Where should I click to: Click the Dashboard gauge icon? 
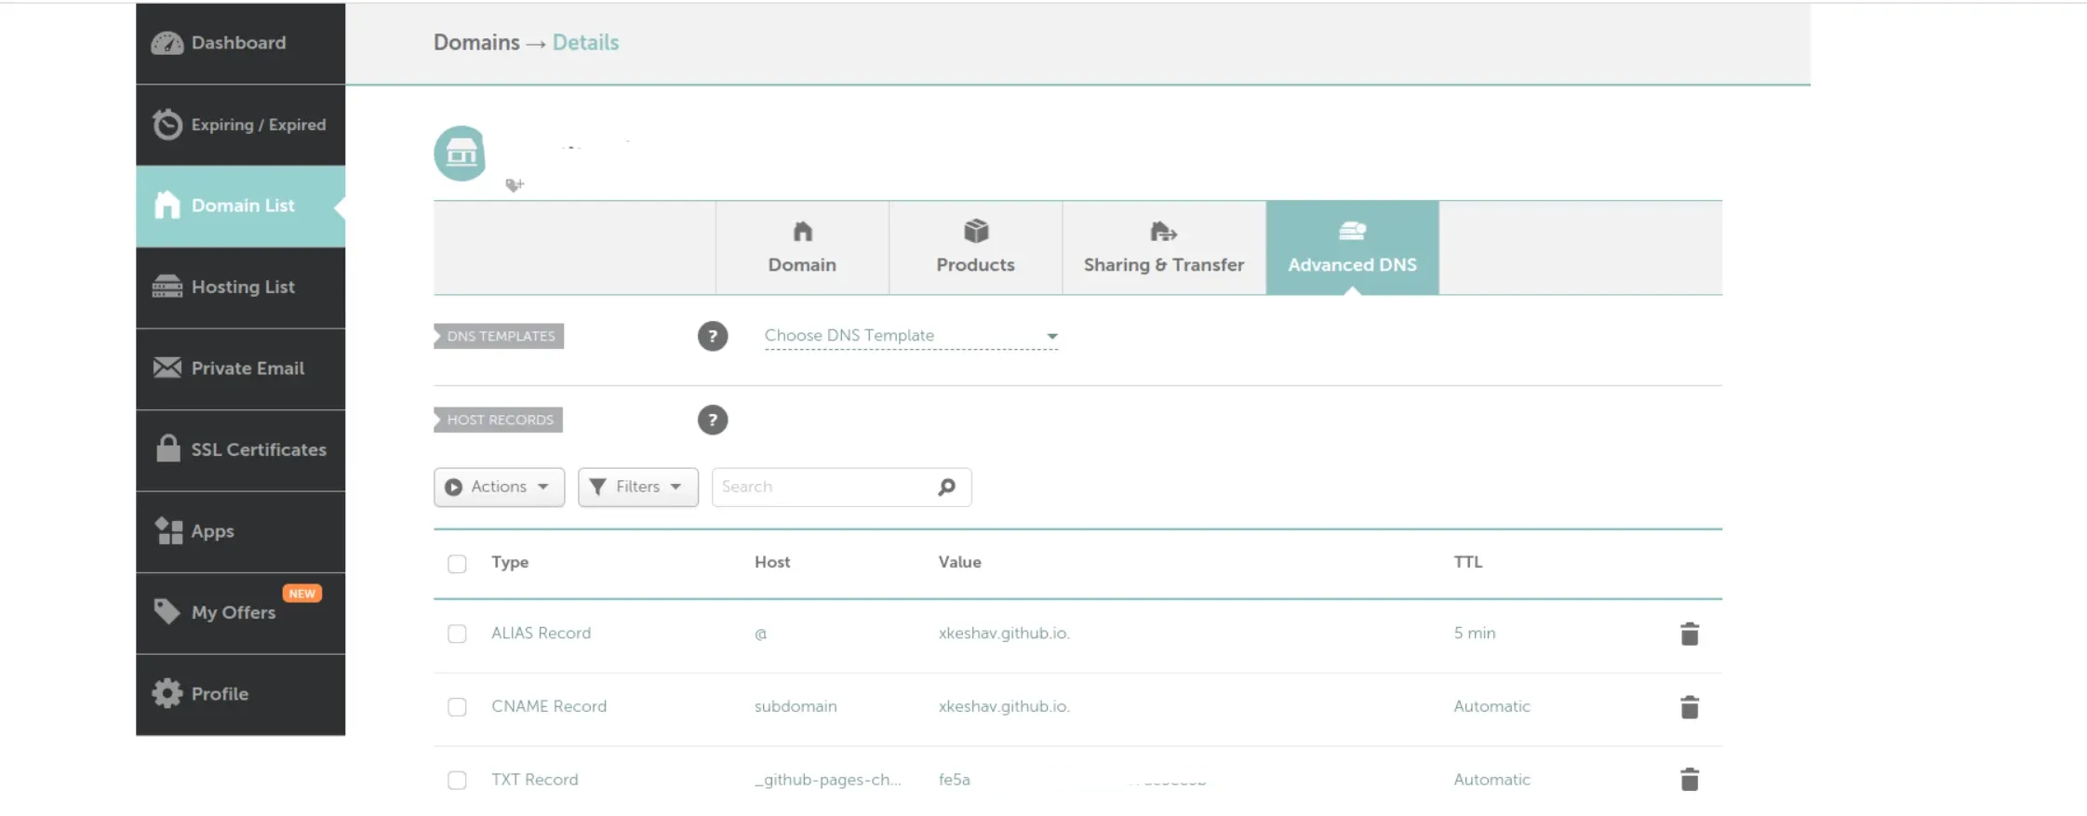click(167, 43)
